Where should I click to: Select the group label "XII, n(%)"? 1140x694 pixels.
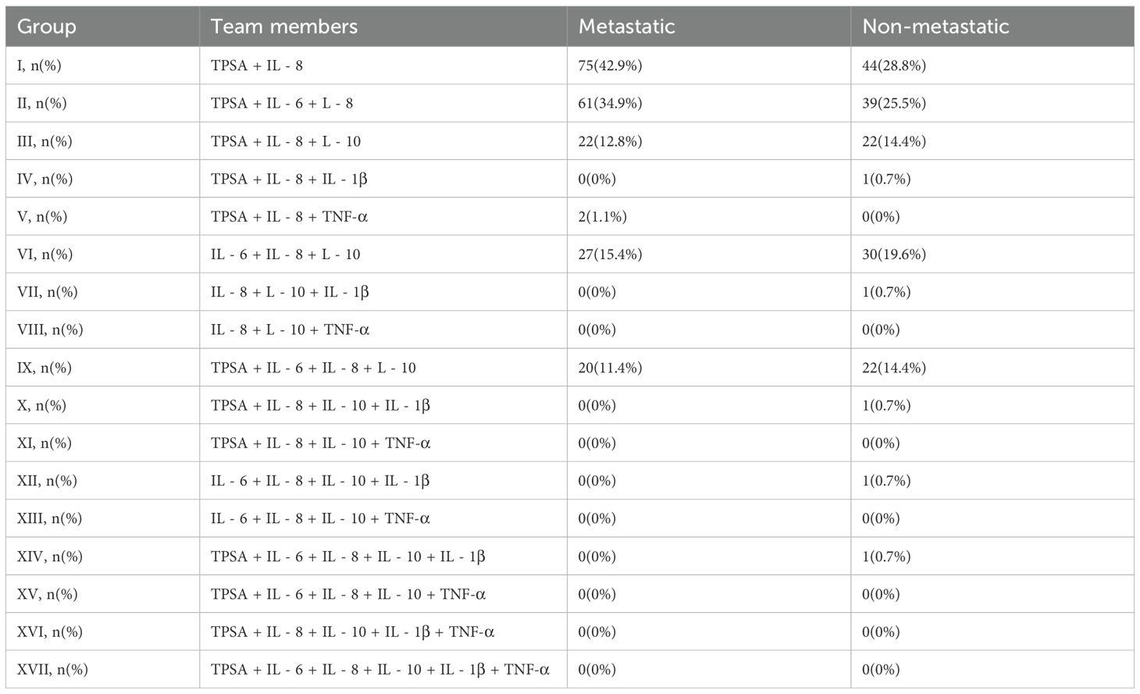coord(47,481)
